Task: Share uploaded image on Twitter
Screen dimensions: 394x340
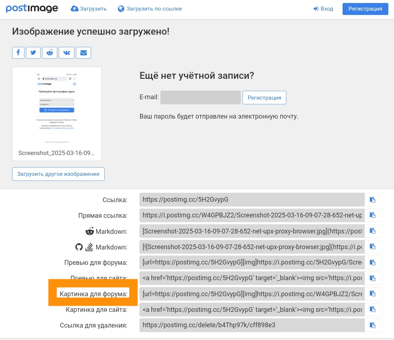Action: (33, 53)
